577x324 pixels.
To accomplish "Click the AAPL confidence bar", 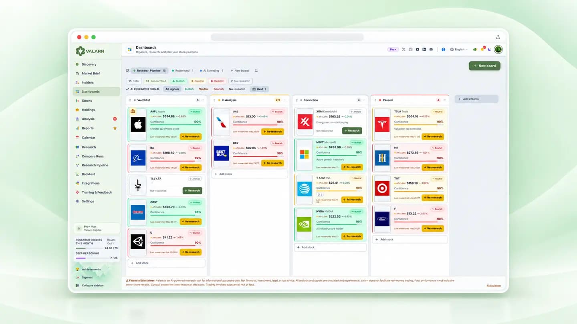I will [176, 125].
